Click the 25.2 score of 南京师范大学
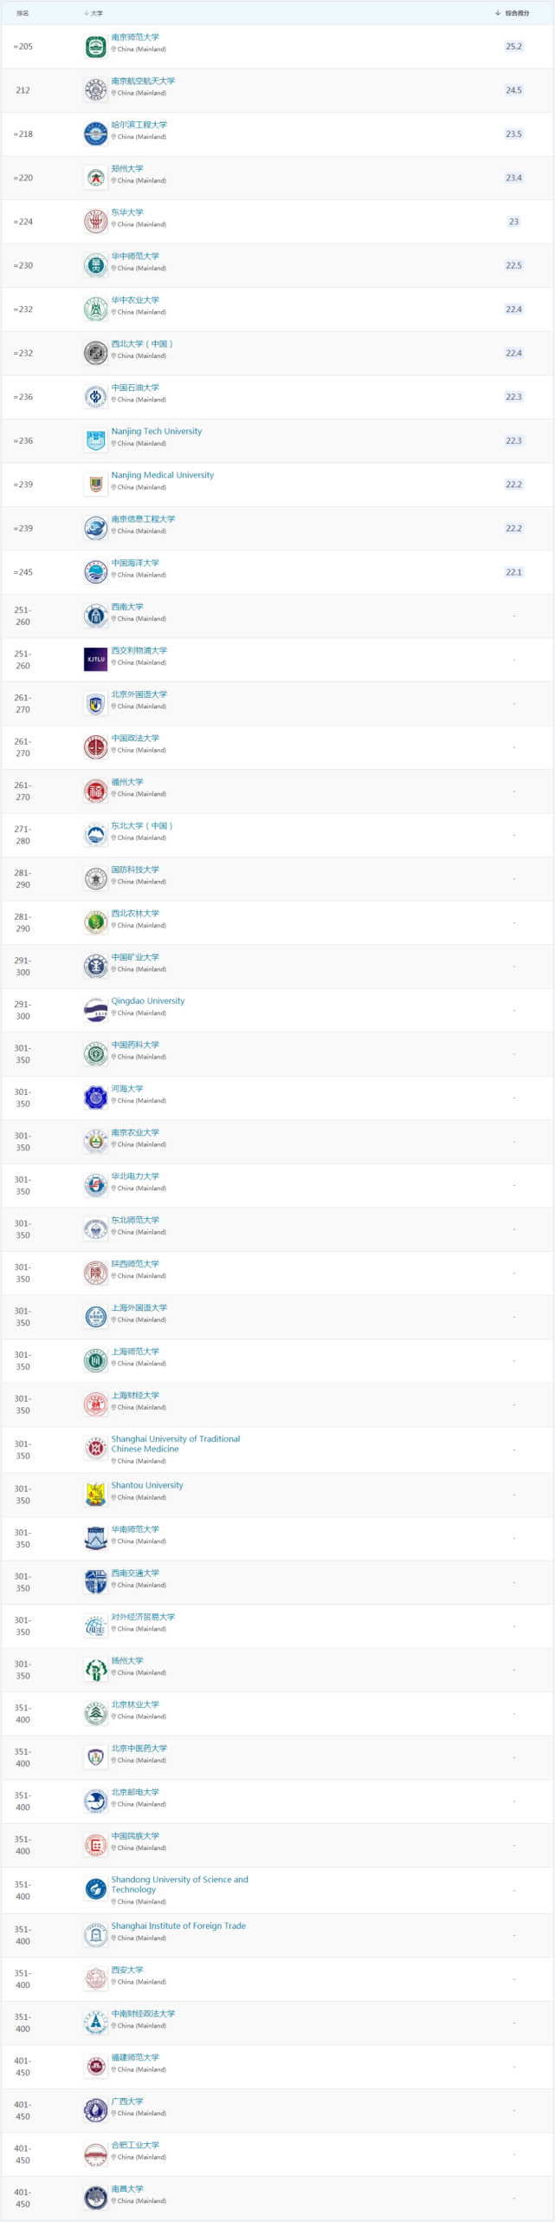 [513, 47]
